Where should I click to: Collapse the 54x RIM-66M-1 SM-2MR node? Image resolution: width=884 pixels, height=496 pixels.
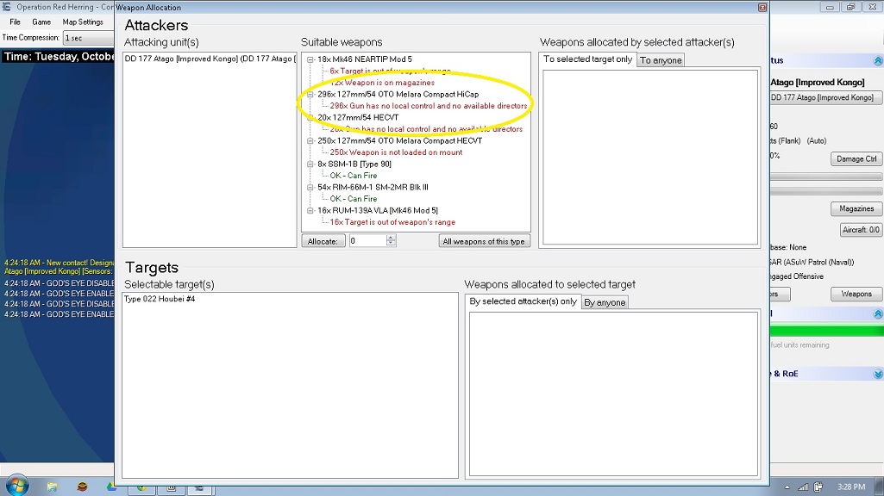click(310, 187)
